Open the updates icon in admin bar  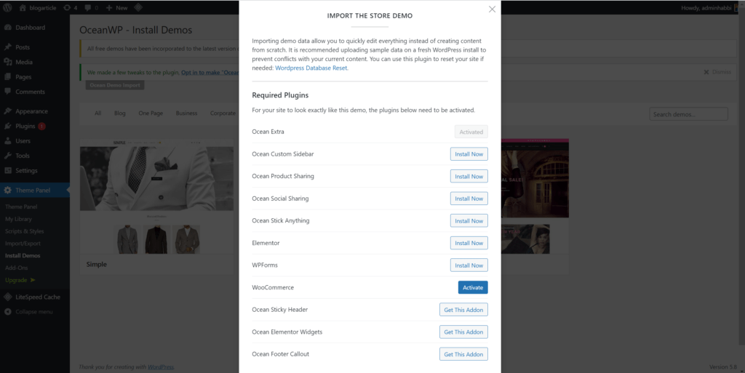(67, 7)
